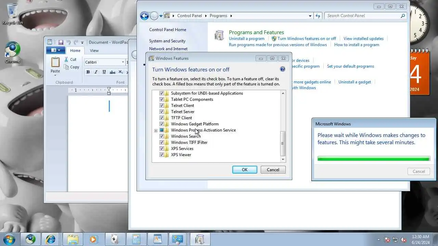Screen dimensions: 438x246
Task: Open Internet Explorer from the taskbar
Action: point(51,239)
